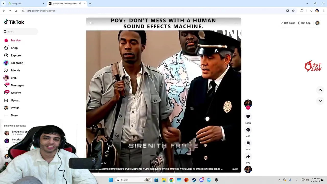Screen dimensions: 327x184
Task: Open Messages in the sidebar
Action: click(17, 85)
